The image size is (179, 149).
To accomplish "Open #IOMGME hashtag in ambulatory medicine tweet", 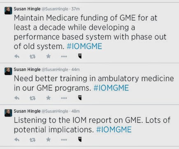I will click(x=111, y=88).
